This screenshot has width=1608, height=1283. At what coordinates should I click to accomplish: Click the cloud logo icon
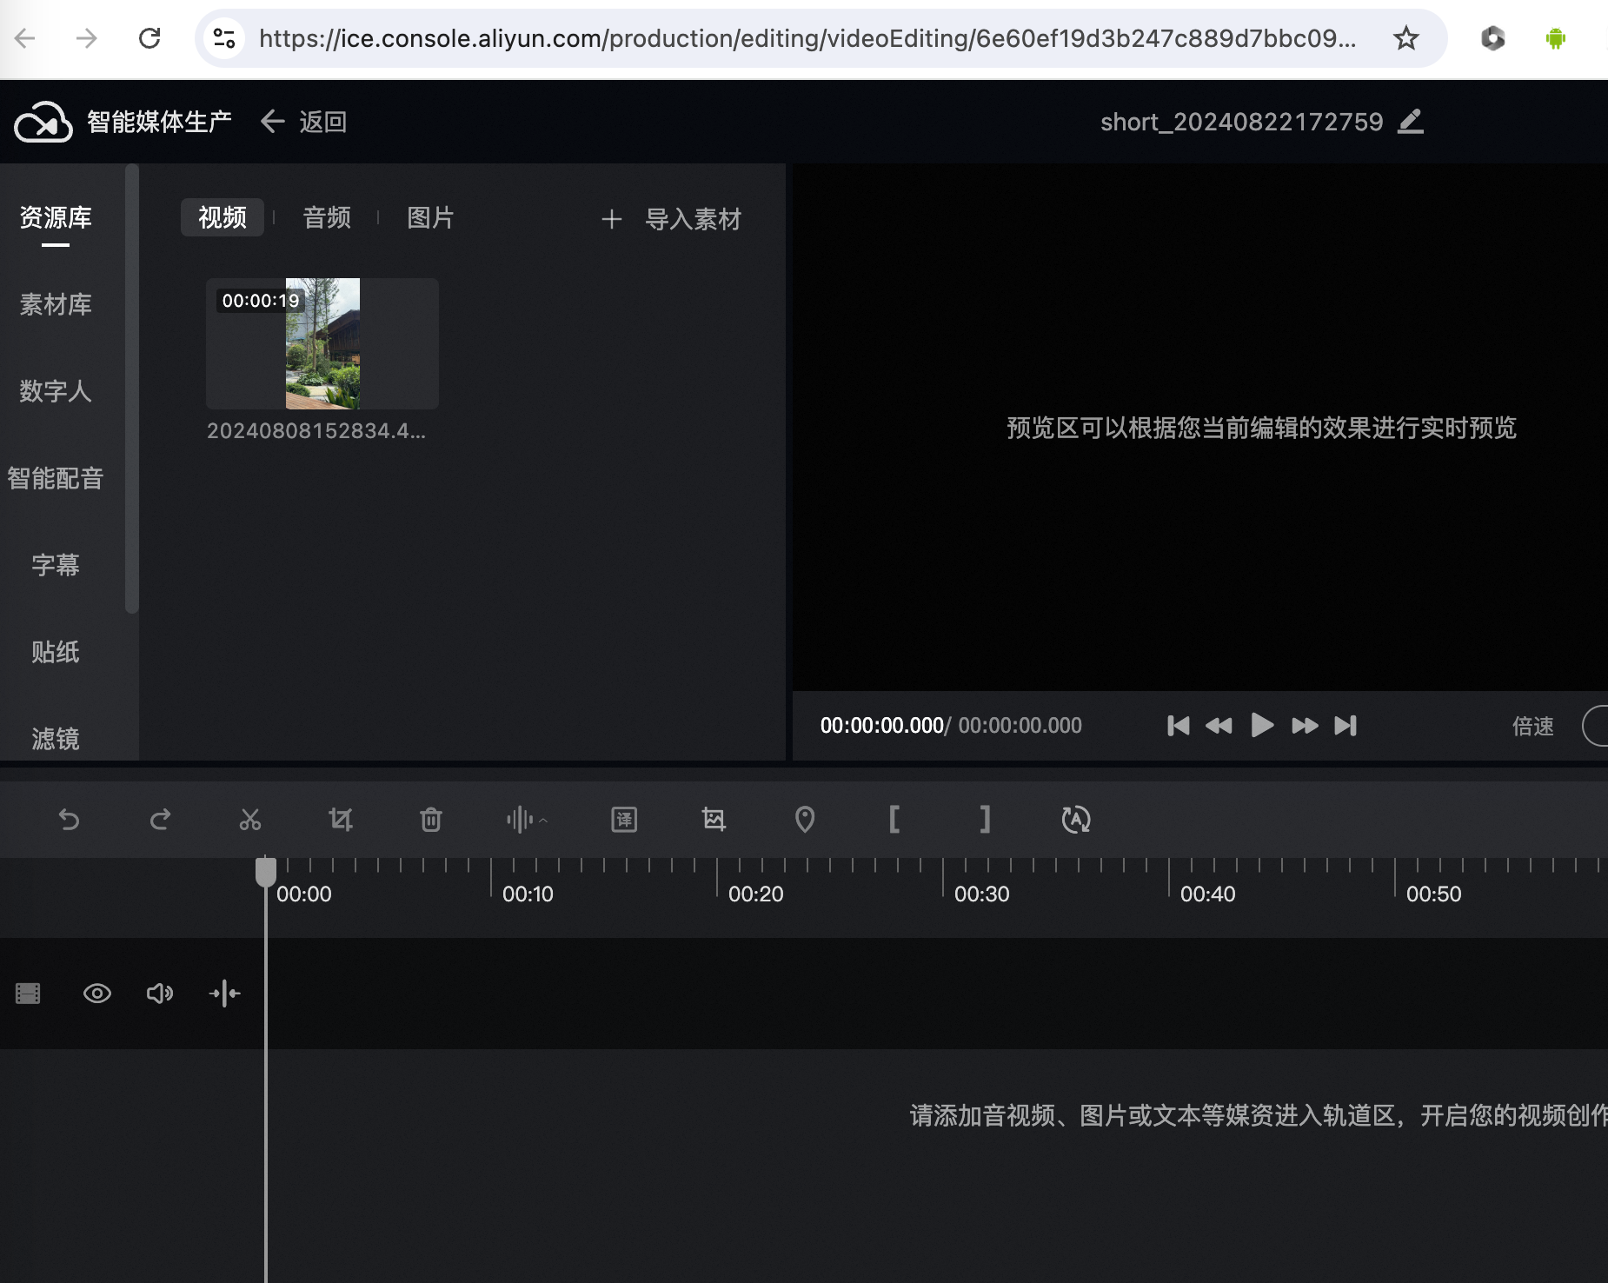43,122
